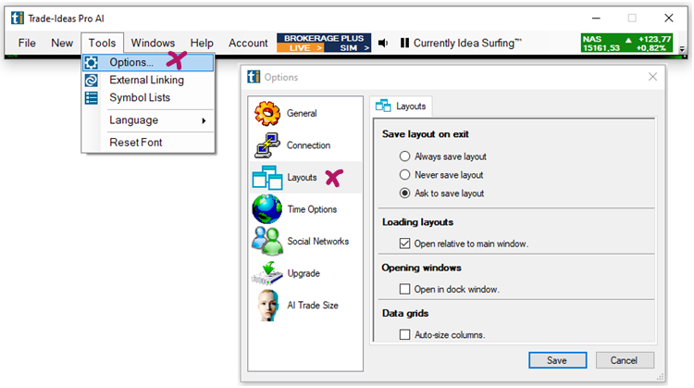Click the General gear icon in Options
The image size is (694, 388).
267,113
